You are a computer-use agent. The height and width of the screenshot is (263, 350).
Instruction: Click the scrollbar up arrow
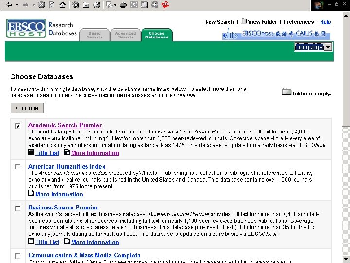coord(346,16)
